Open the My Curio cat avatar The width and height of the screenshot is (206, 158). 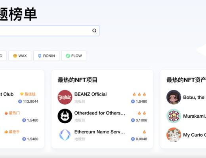click(x=174, y=135)
